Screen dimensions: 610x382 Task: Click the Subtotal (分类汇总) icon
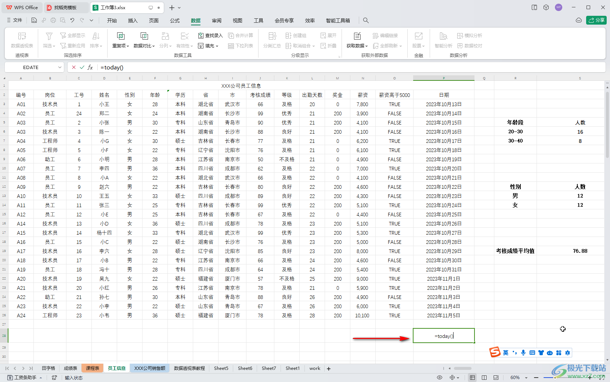click(x=272, y=36)
